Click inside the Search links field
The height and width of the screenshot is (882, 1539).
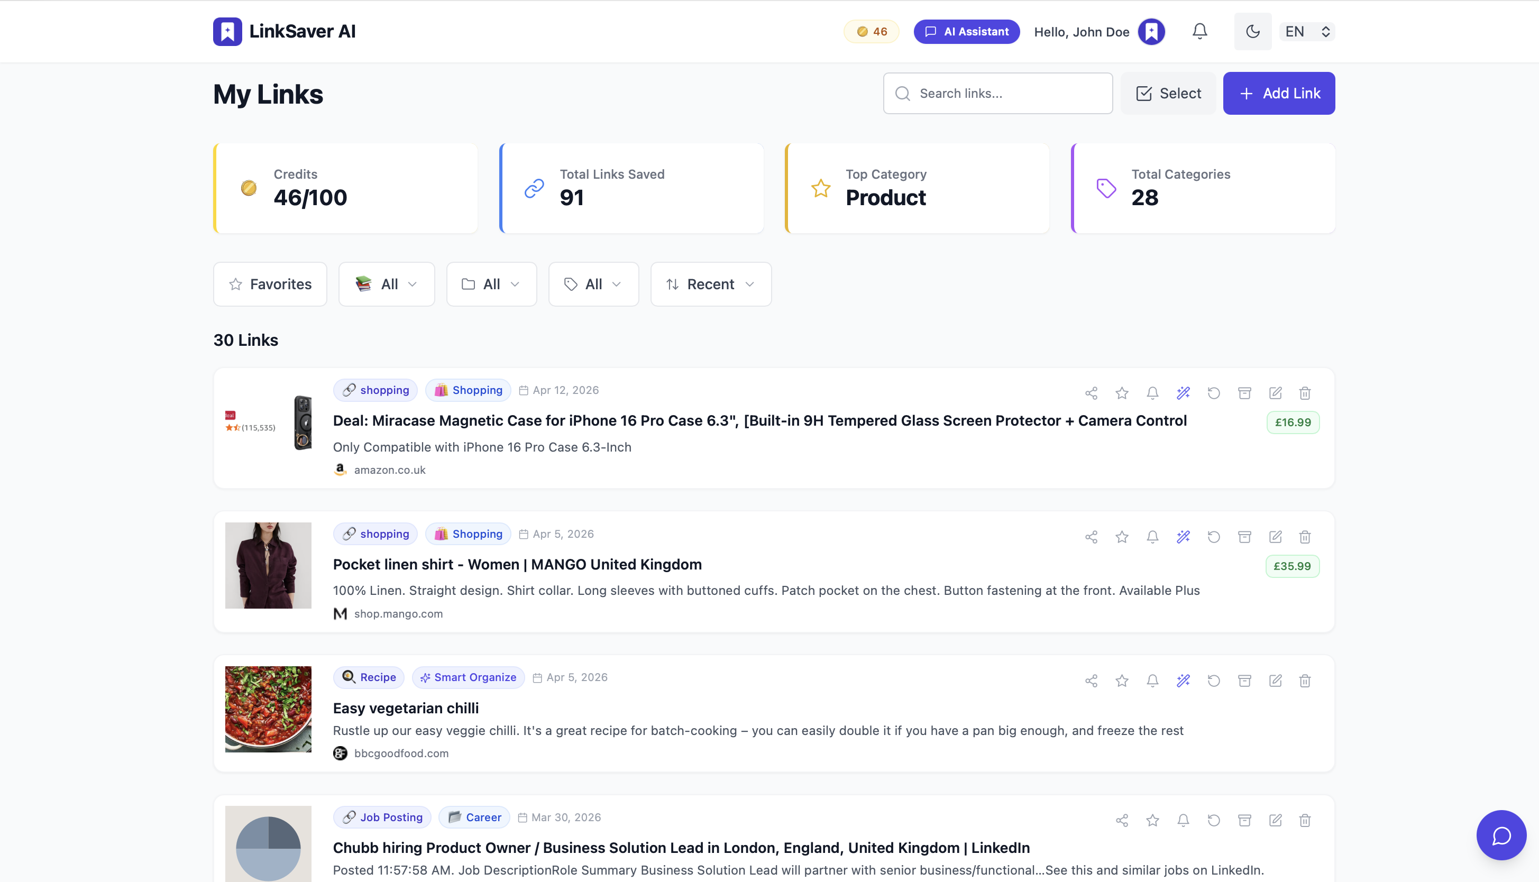pos(997,93)
